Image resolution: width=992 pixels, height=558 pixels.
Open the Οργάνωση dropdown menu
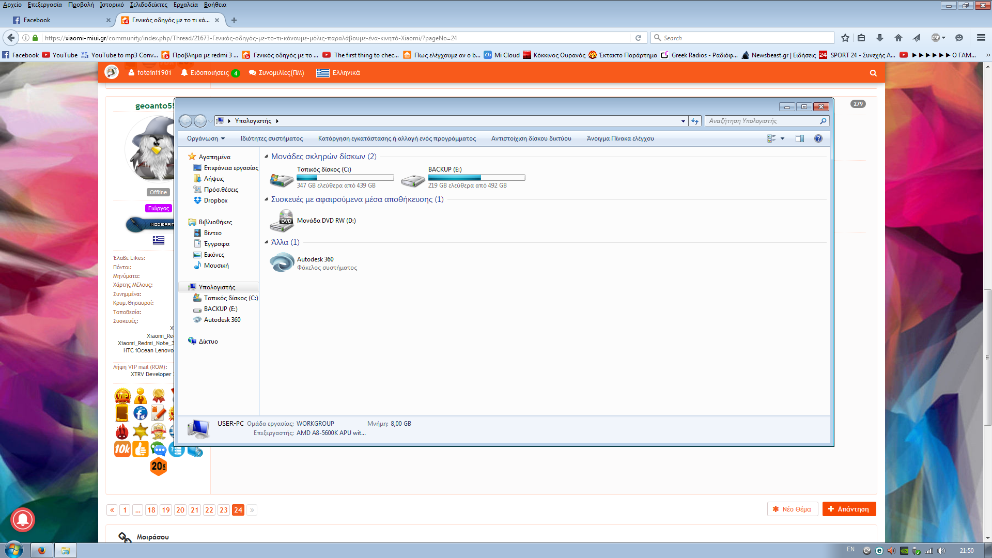(206, 138)
